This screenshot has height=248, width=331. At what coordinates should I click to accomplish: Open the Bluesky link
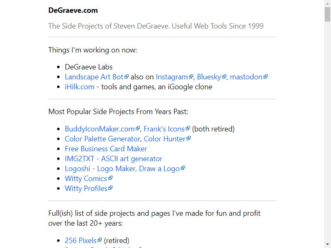point(209,77)
